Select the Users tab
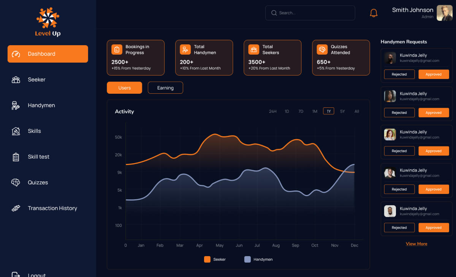 click(x=124, y=88)
